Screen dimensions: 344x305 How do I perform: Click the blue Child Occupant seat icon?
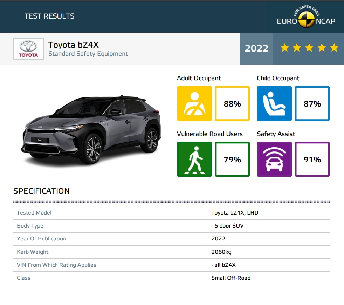pyautogui.click(x=274, y=103)
